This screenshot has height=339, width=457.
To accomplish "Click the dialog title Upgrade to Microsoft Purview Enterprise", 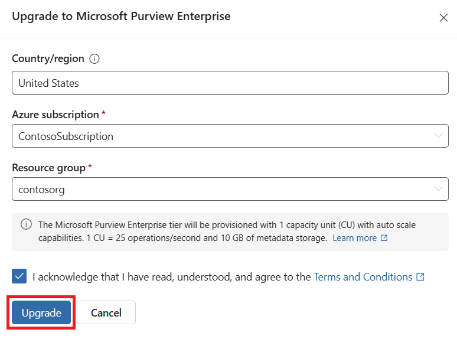I will (x=121, y=17).
